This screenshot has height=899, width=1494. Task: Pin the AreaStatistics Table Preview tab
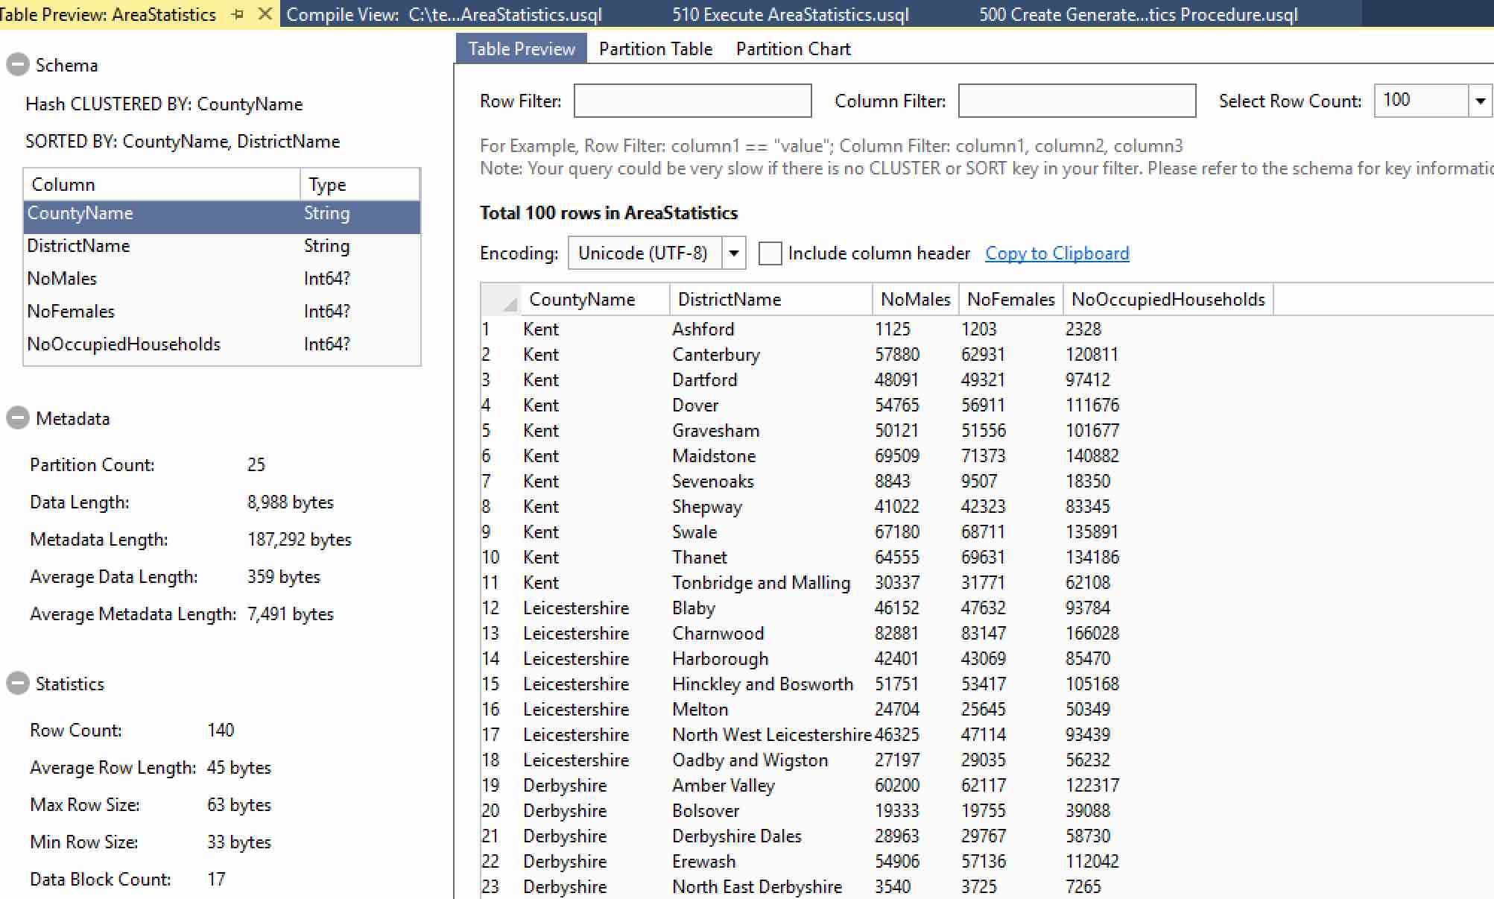(x=238, y=14)
